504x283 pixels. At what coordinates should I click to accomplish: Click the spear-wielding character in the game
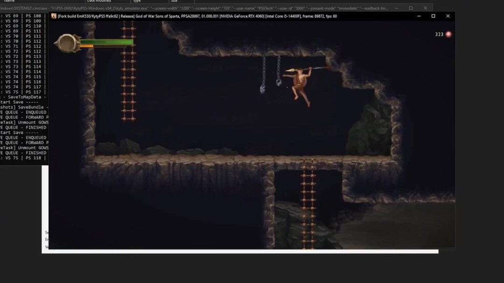click(x=301, y=85)
